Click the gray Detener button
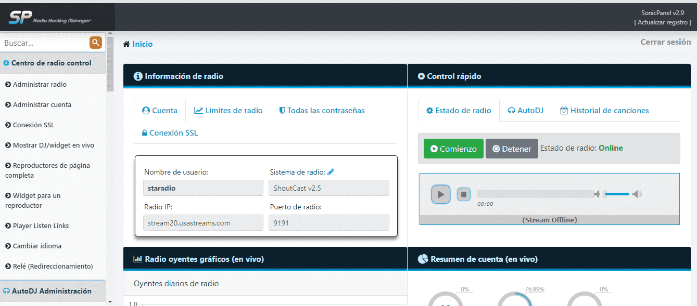697x306 pixels. (512, 149)
